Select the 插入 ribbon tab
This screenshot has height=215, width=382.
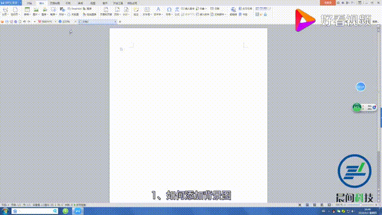point(42,3)
